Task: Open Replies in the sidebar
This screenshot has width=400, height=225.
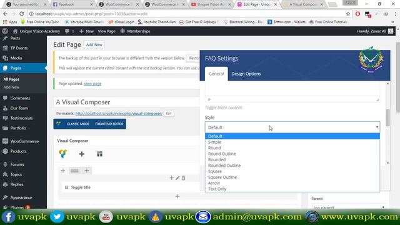Action: click(17, 184)
